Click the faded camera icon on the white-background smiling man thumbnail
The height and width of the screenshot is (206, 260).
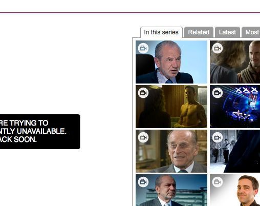(x=218, y=182)
